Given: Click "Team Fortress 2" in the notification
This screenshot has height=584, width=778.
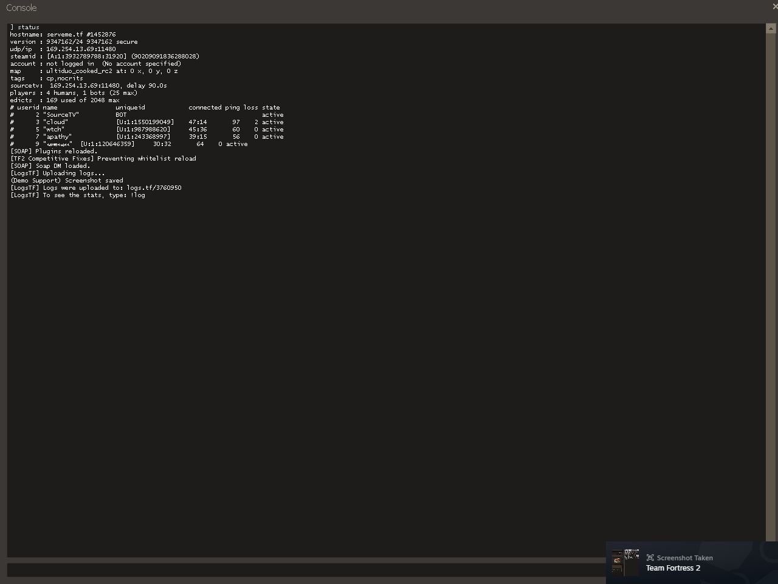Looking at the screenshot, I should pos(673,568).
